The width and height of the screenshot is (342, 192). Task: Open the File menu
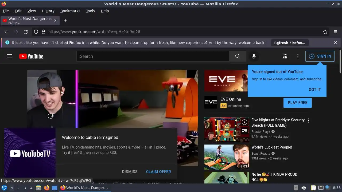(6, 11)
